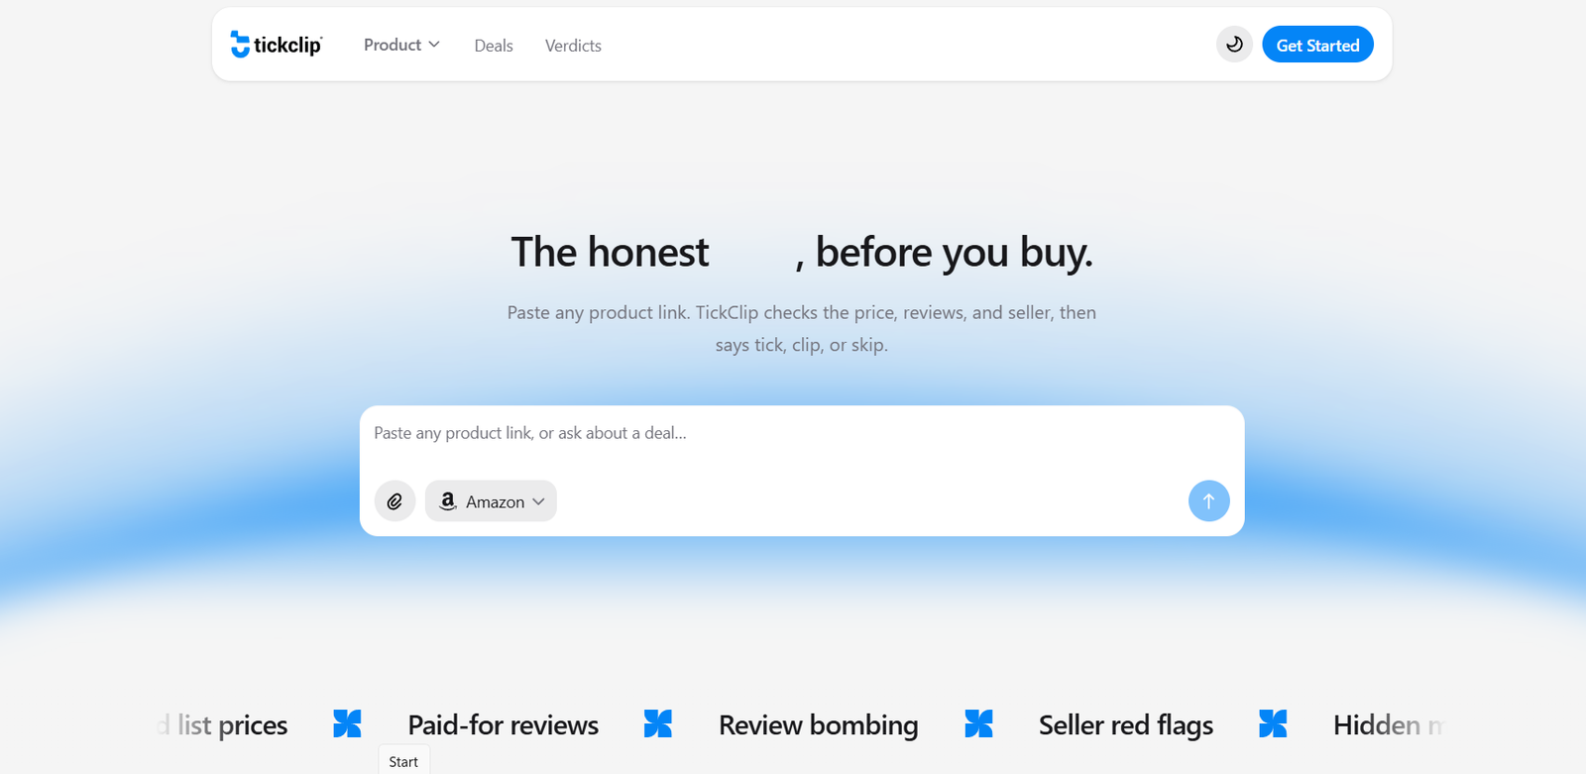Click the "Paste any product link. TickClip checks" subtitle
Screen dimensions: 1586x774
tap(802, 328)
